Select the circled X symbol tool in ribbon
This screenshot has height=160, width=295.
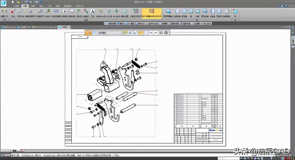click(125, 11)
